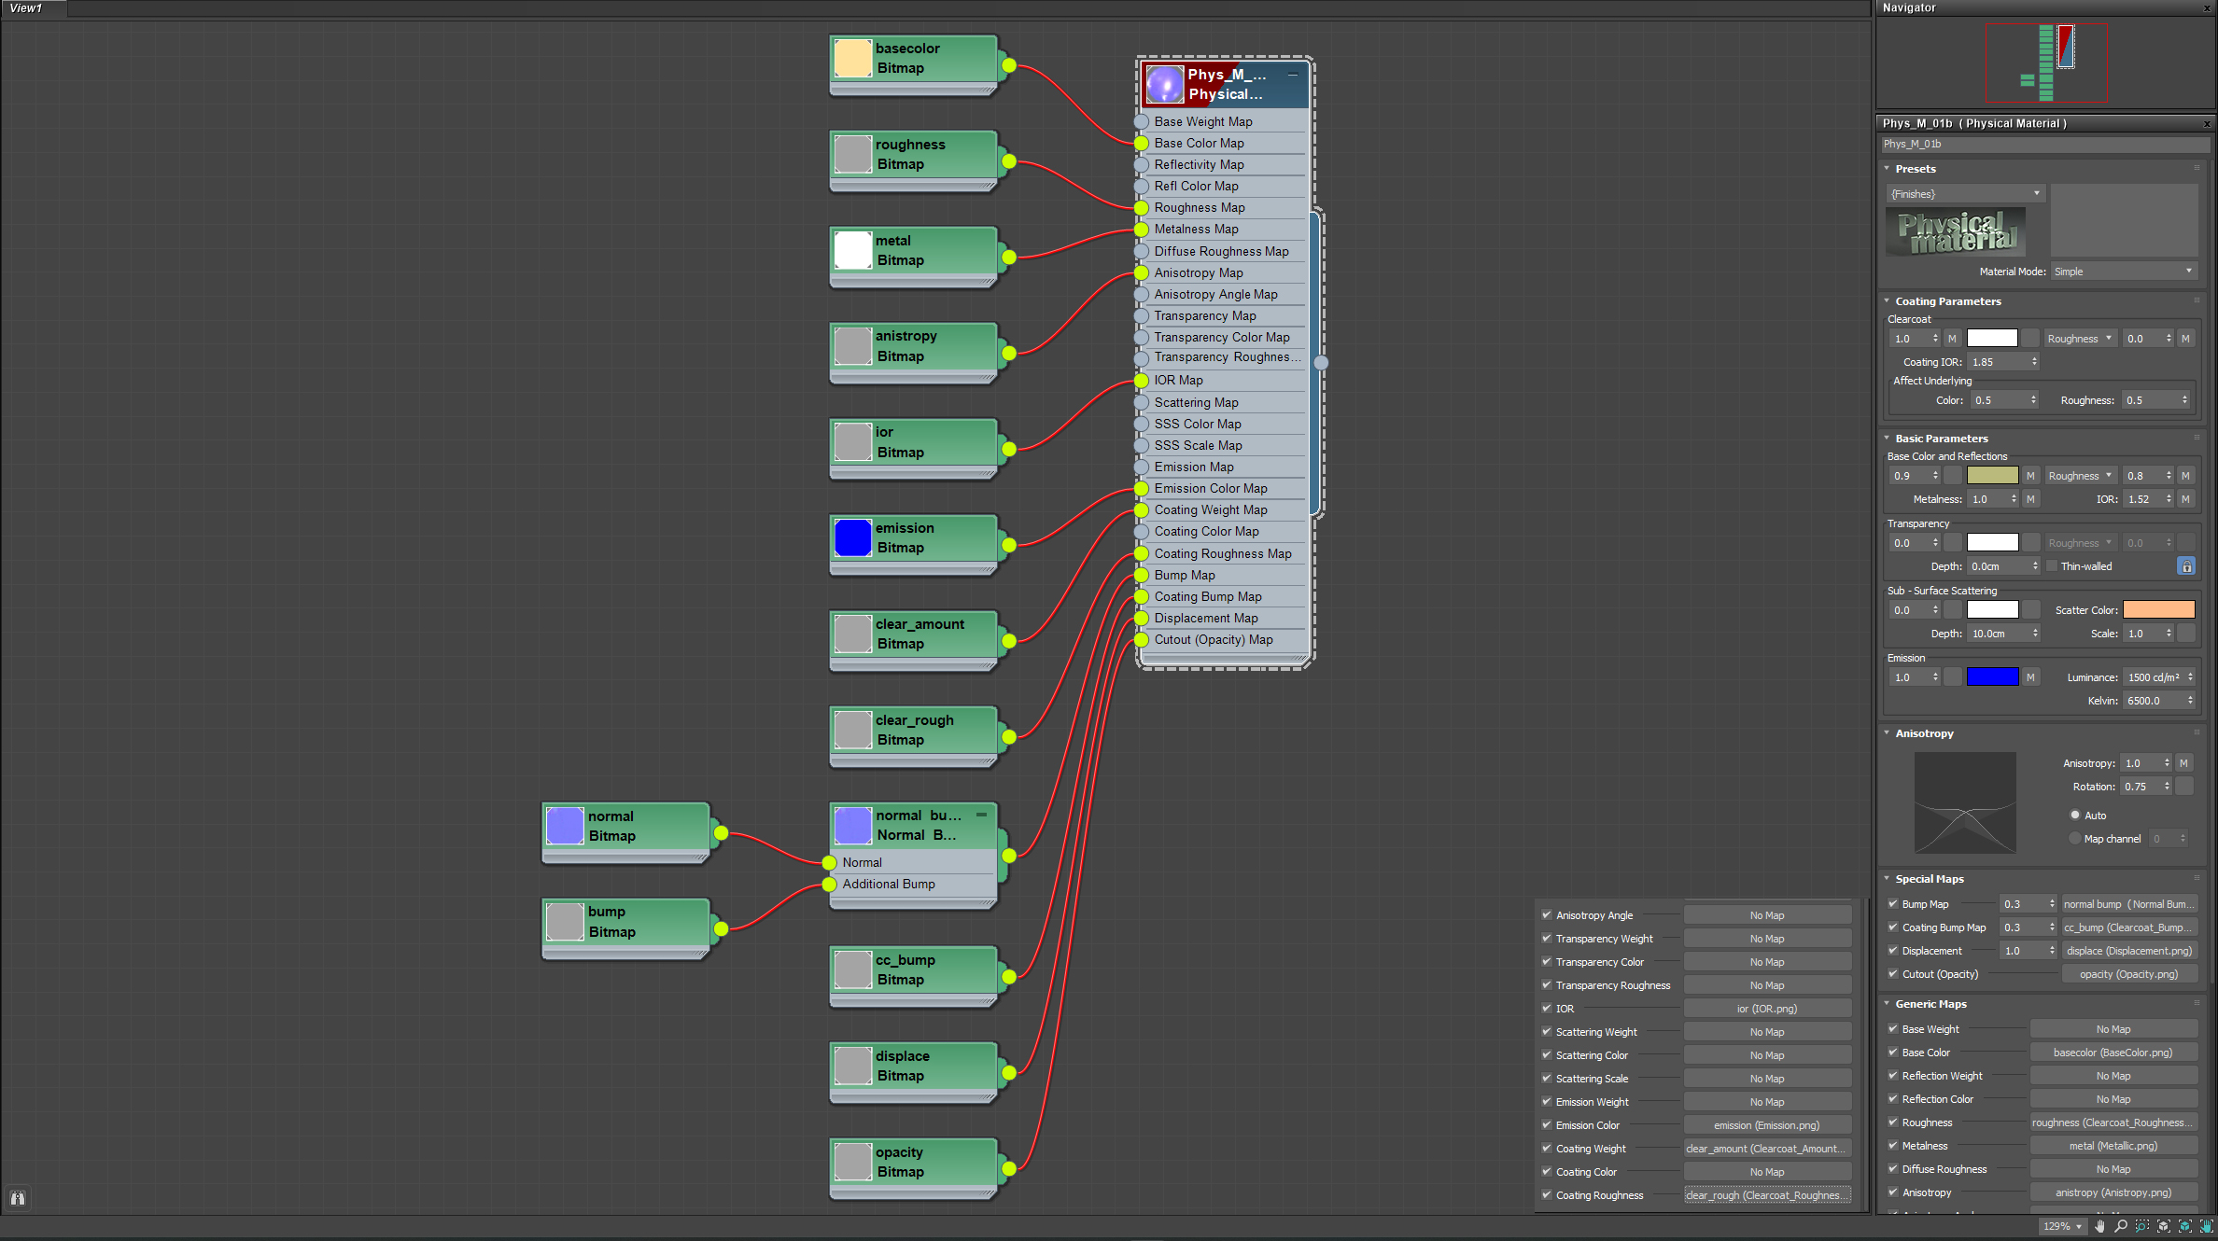2218x1241 pixels.
Task: Click the basecolor (BaseColor.png) map button
Action: coord(2113,1053)
